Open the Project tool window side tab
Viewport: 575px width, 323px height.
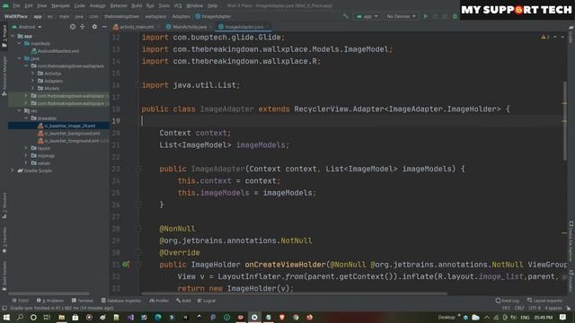[x=4, y=36]
